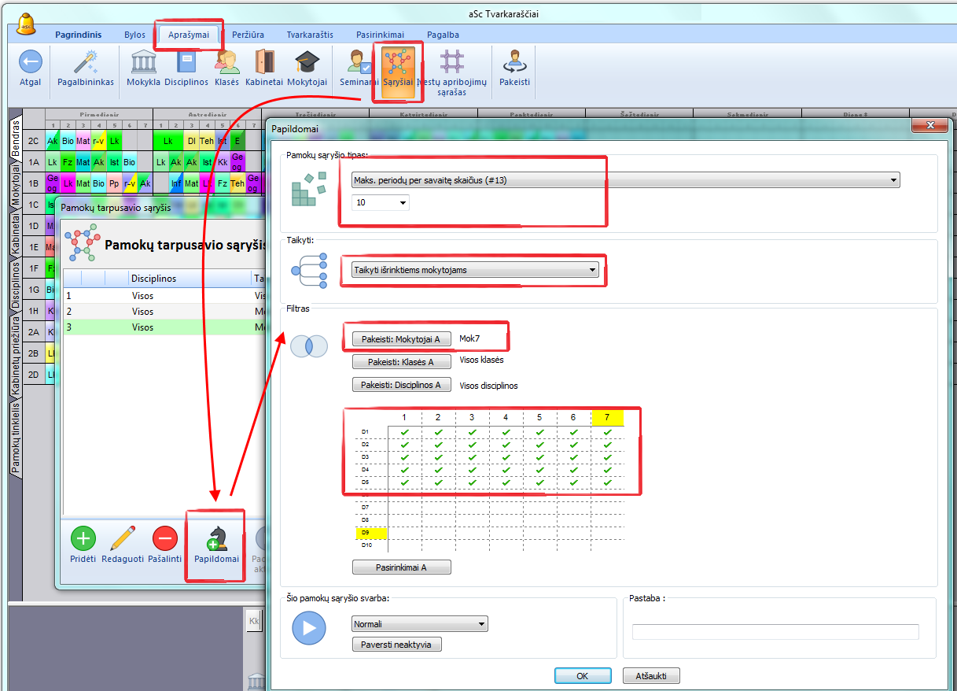Toggle the checkmark at D1 period 1
This screenshot has height=691, width=957.
point(404,432)
